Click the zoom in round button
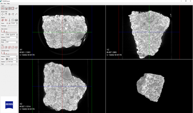Viewport: 193px width, 113px height. coord(9,23)
